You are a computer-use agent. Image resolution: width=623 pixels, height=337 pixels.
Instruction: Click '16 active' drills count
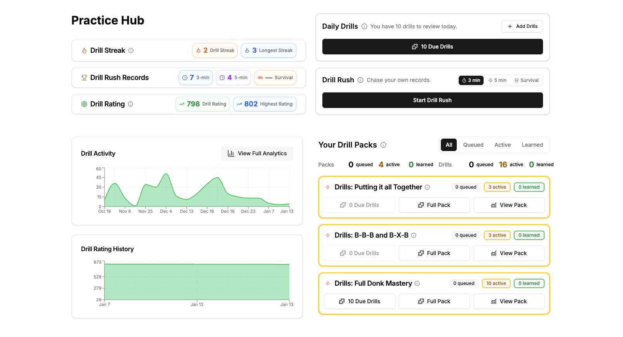pyautogui.click(x=511, y=165)
